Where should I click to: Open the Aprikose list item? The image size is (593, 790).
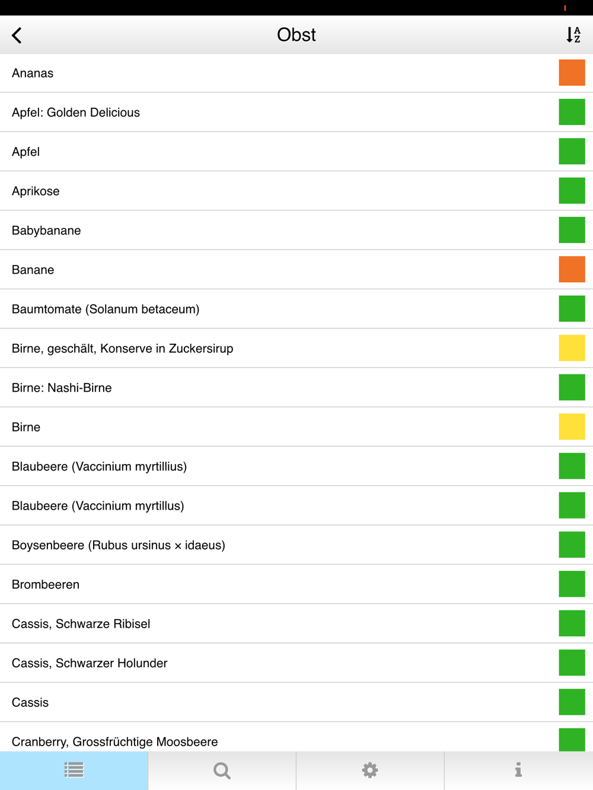[x=36, y=191]
